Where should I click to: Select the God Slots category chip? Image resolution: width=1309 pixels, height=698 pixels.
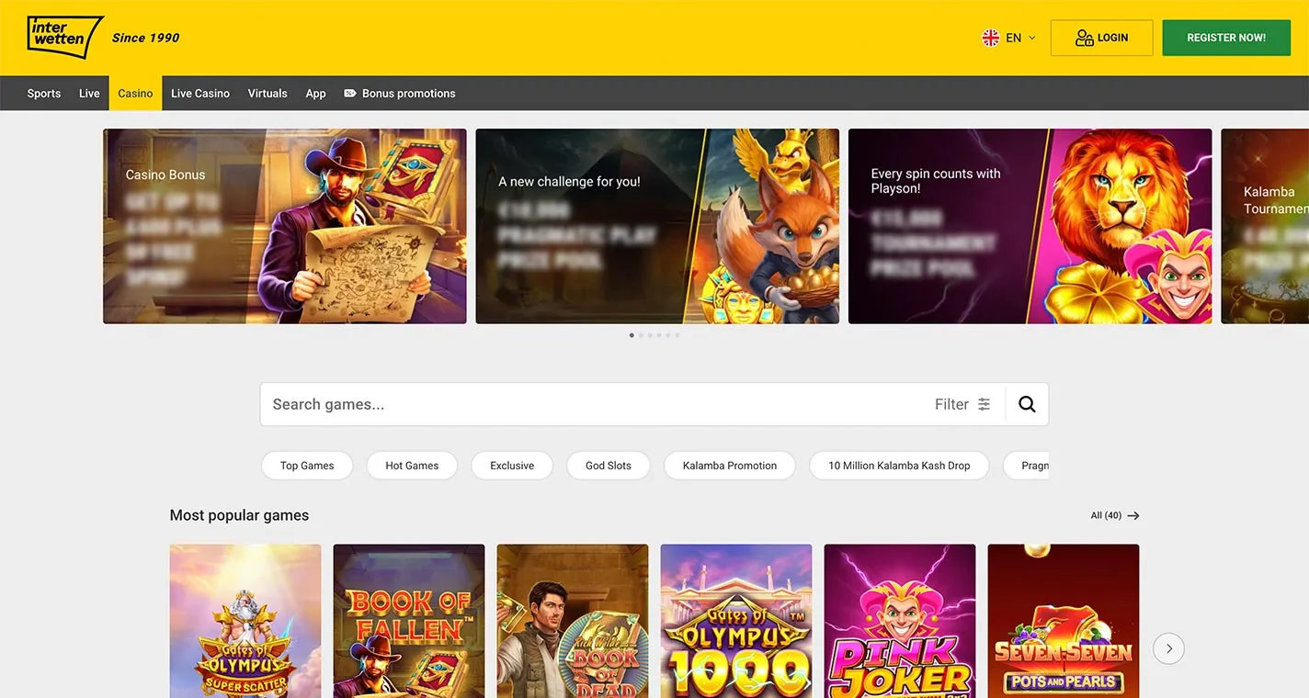coord(609,466)
